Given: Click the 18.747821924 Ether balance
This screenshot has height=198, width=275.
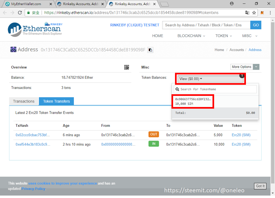Looking at the screenshot, I should point(77,77).
